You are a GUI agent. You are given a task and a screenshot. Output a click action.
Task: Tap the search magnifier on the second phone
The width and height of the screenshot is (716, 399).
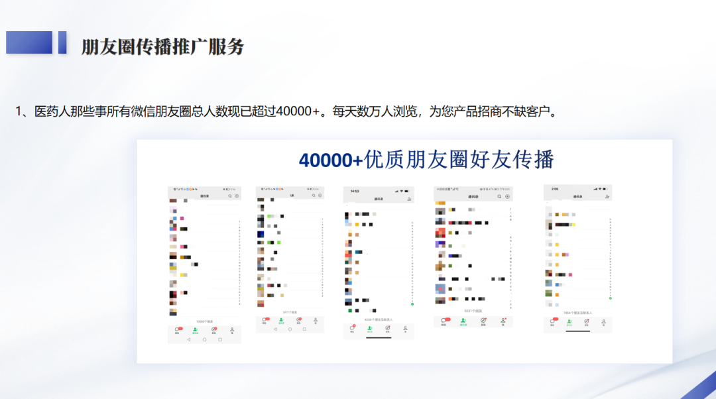click(x=313, y=195)
